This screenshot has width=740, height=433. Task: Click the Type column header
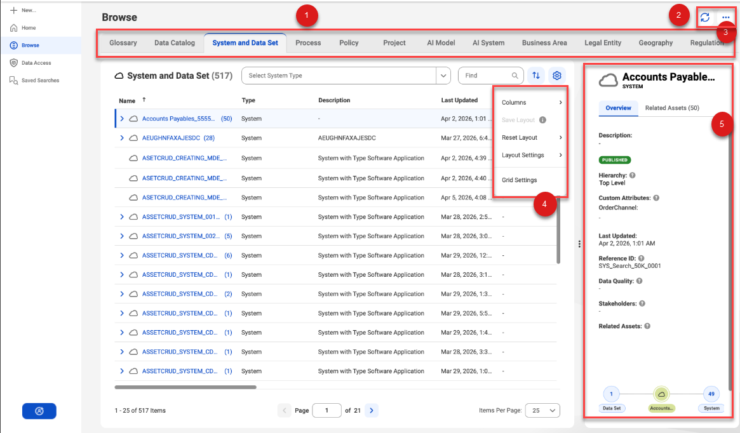click(x=248, y=100)
